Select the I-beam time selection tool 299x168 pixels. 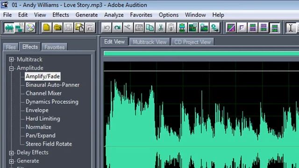291,28
